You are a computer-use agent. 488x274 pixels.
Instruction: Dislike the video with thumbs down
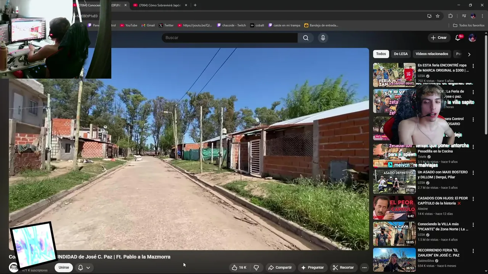256,268
